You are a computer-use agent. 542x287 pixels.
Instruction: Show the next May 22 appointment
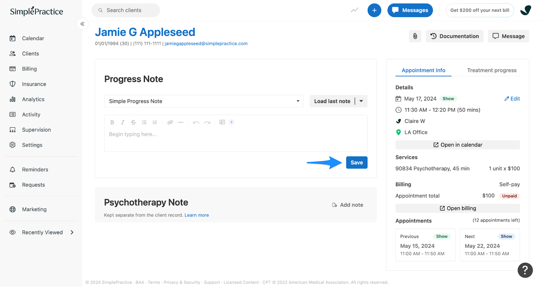[506, 236]
